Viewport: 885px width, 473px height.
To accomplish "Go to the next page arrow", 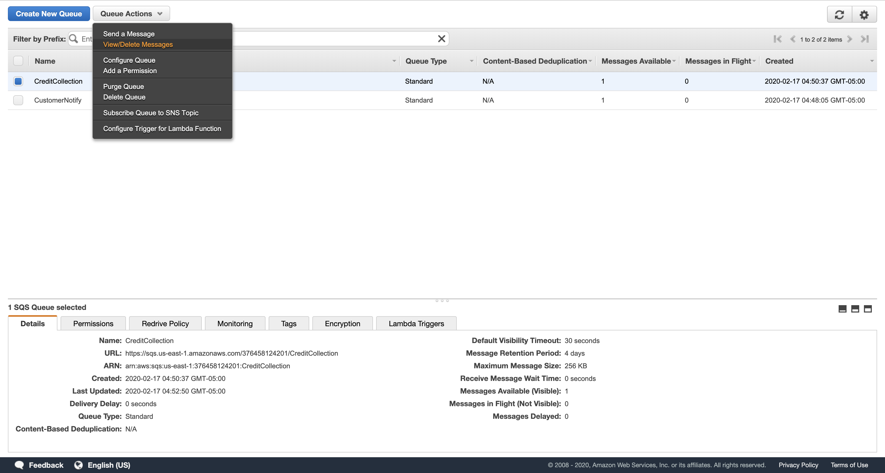I will pos(850,39).
